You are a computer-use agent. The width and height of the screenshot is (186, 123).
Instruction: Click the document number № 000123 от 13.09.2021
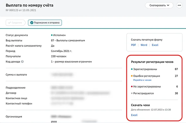coord(21,10)
